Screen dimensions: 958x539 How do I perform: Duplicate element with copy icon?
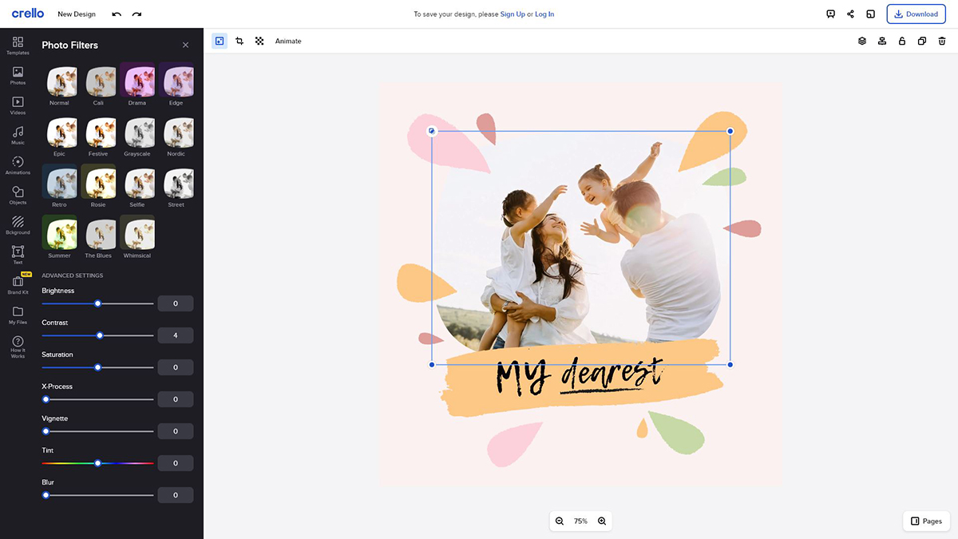(x=922, y=41)
